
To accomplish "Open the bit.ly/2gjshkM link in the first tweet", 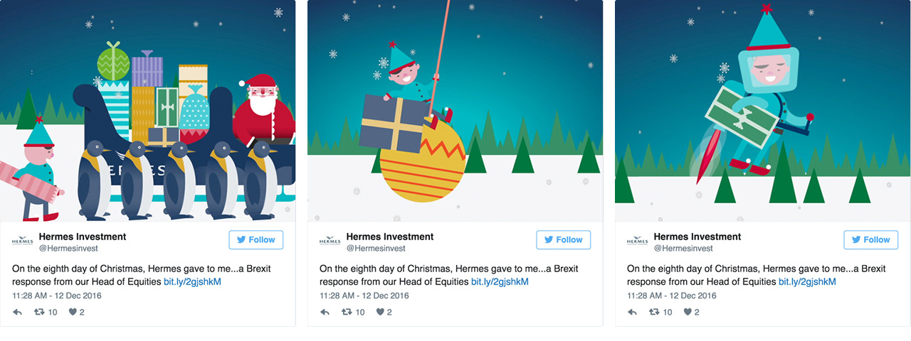I will pos(192,282).
